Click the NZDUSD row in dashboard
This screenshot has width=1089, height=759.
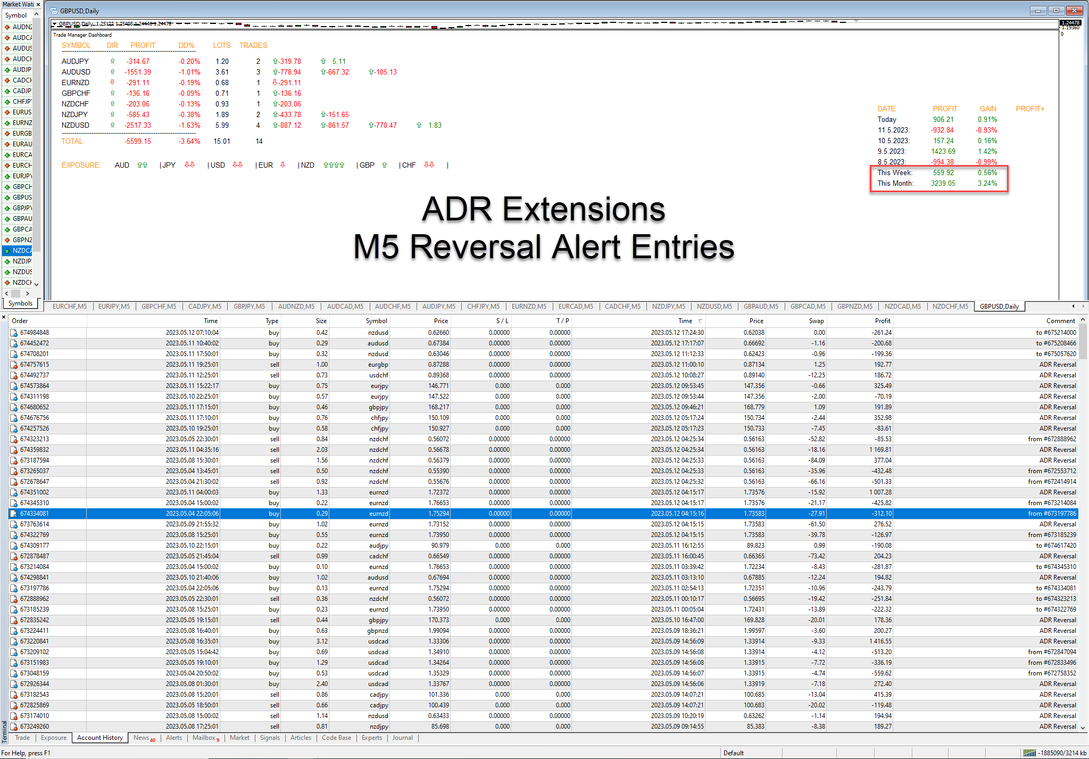[251, 126]
